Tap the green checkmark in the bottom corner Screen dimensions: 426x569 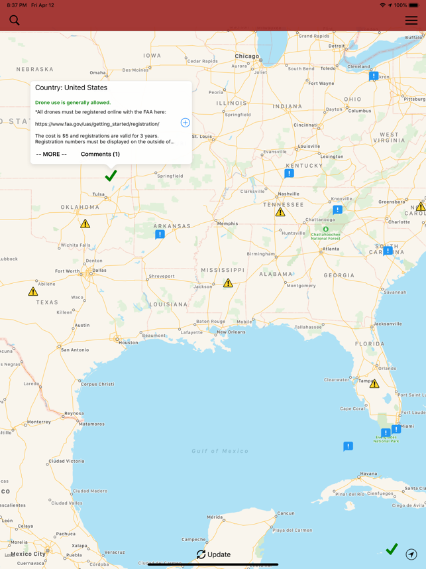tap(392, 549)
